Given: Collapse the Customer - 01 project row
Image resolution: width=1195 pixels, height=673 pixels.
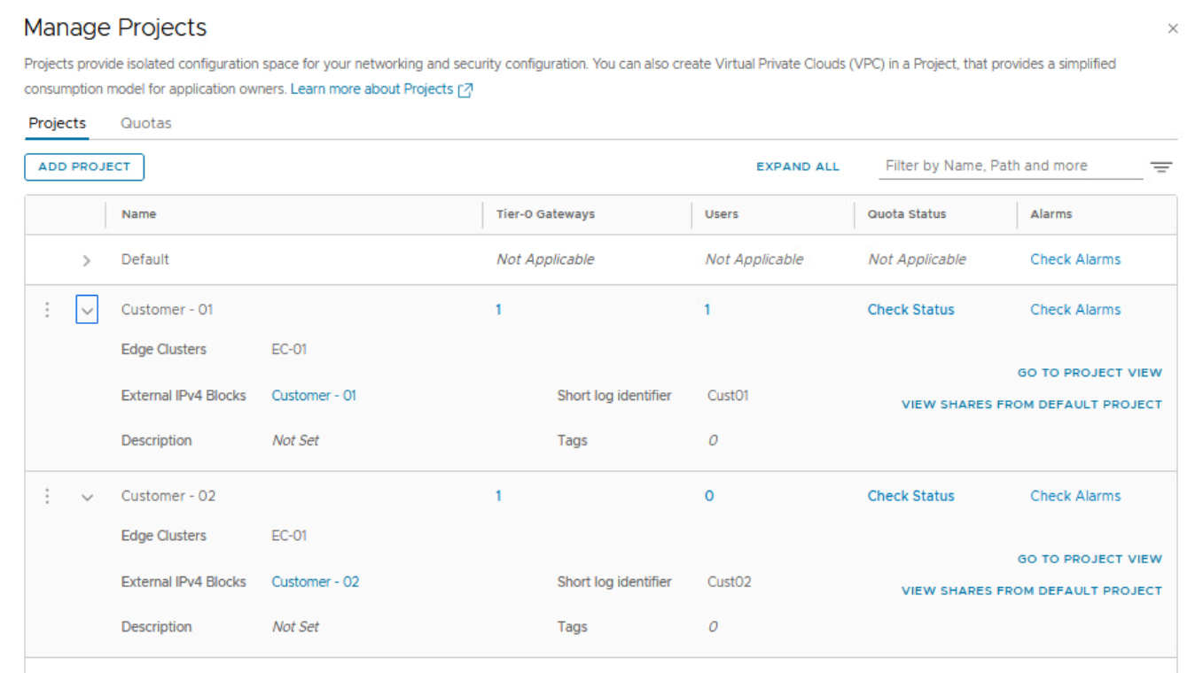Looking at the screenshot, I should 87,311.
